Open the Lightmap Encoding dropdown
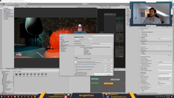The image size is (174, 98). coord(165,62)
